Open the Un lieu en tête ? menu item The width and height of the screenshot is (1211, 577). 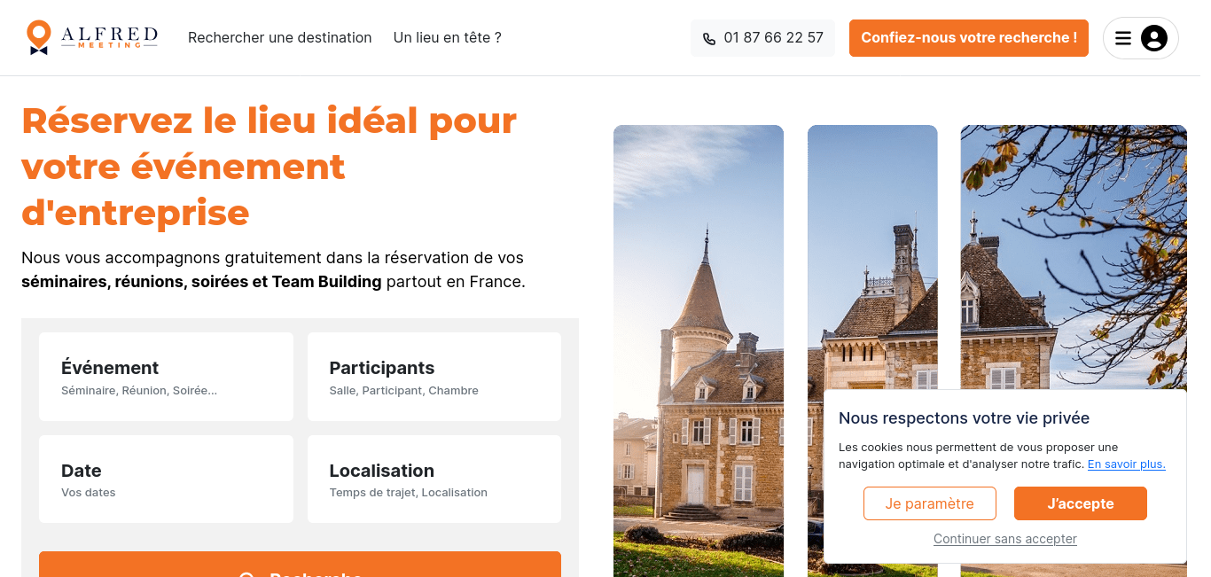[x=448, y=37]
